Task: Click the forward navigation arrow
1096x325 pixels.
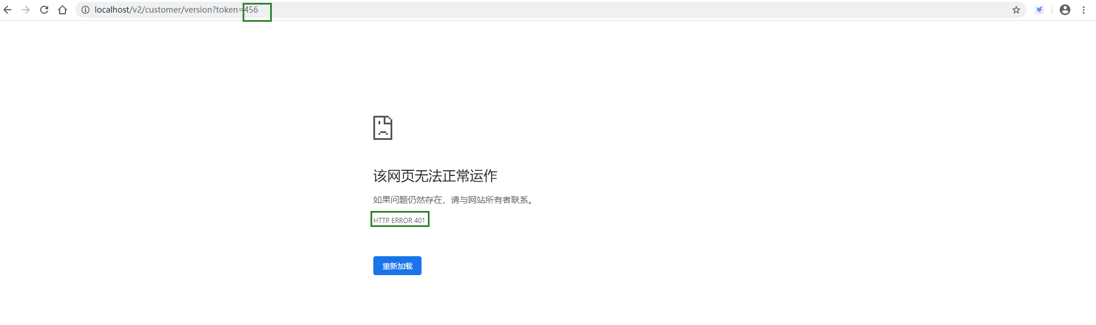Action: pos(26,10)
